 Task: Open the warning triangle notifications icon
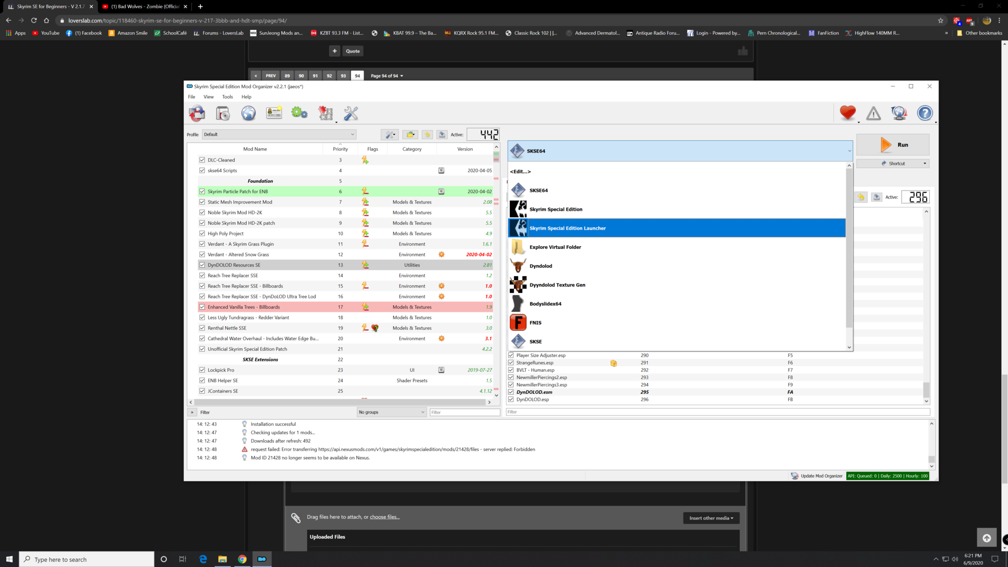click(874, 113)
